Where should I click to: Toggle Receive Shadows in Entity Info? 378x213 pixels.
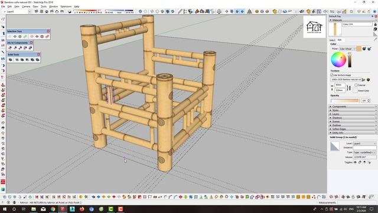369,162
